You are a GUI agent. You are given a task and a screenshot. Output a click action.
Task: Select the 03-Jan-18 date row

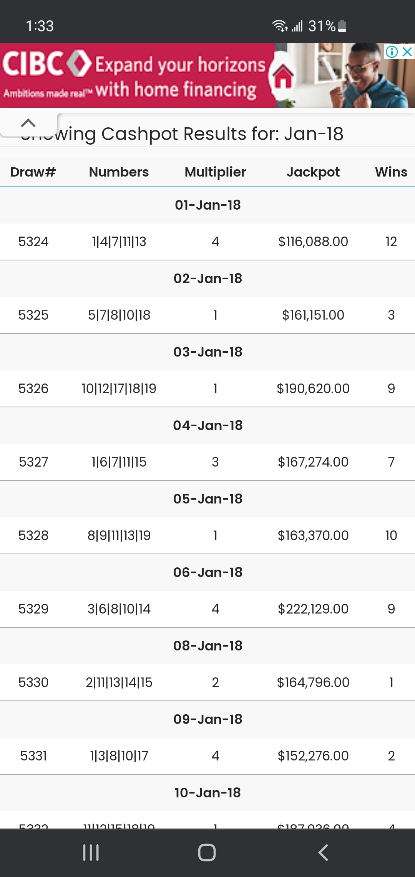(x=207, y=352)
